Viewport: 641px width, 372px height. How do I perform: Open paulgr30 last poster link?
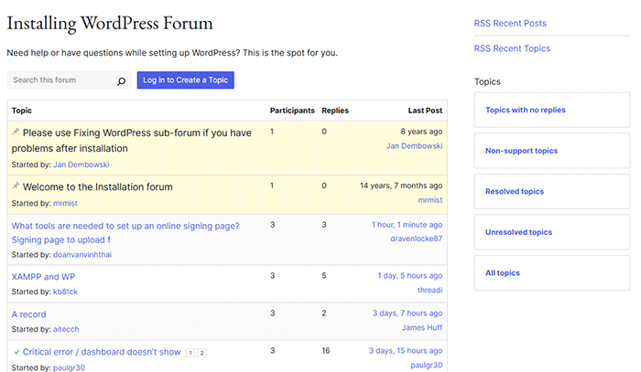click(x=427, y=366)
